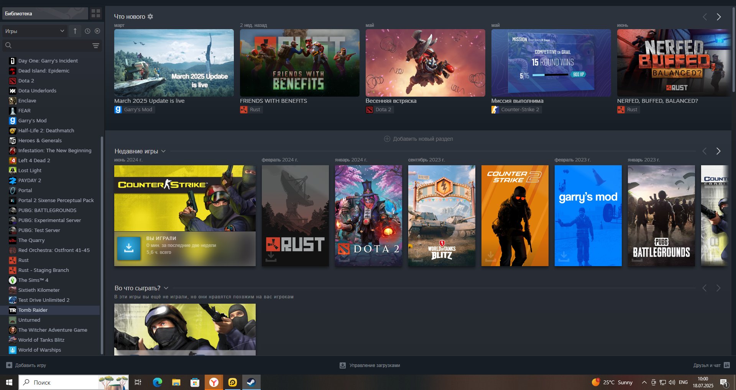
Task: Toggle recent activity clock filter
Action: pos(87,31)
